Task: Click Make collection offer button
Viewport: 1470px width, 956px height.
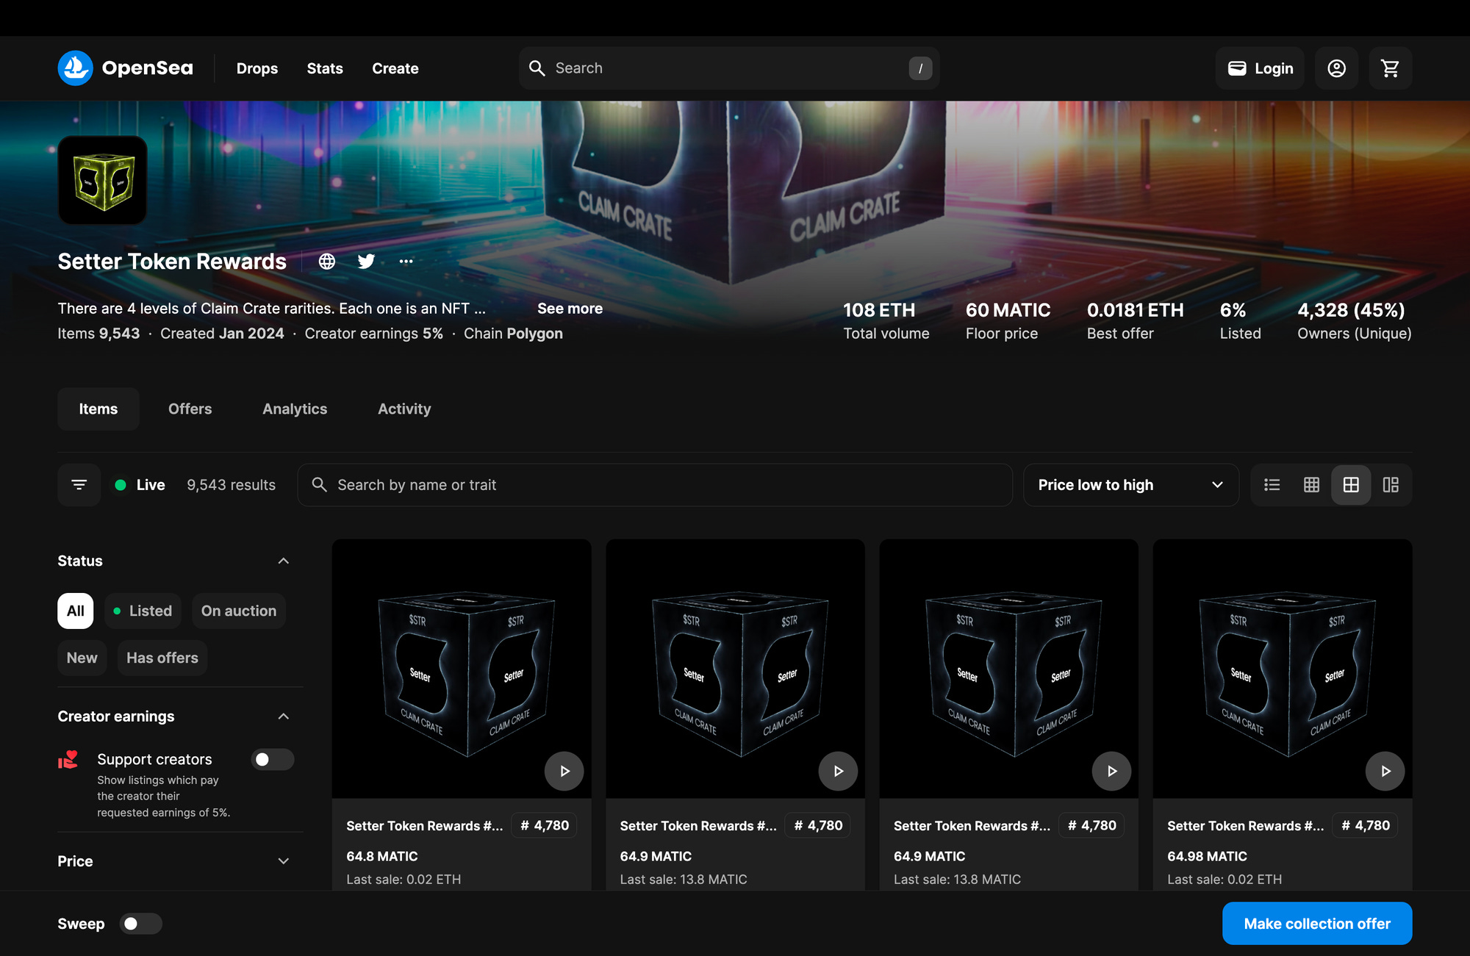Action: click(1317, 924)
